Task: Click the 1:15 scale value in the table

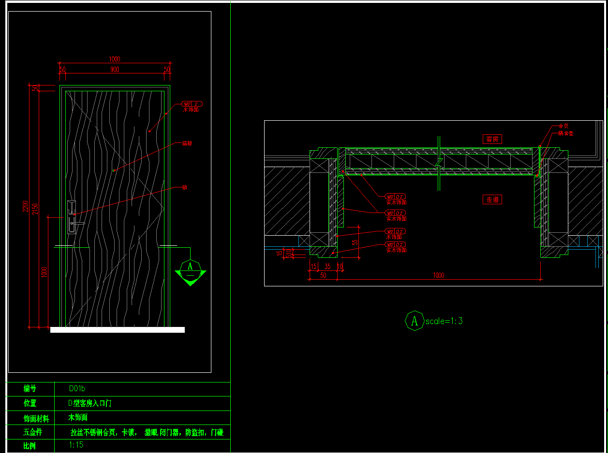Action: [x=76, y=445]
